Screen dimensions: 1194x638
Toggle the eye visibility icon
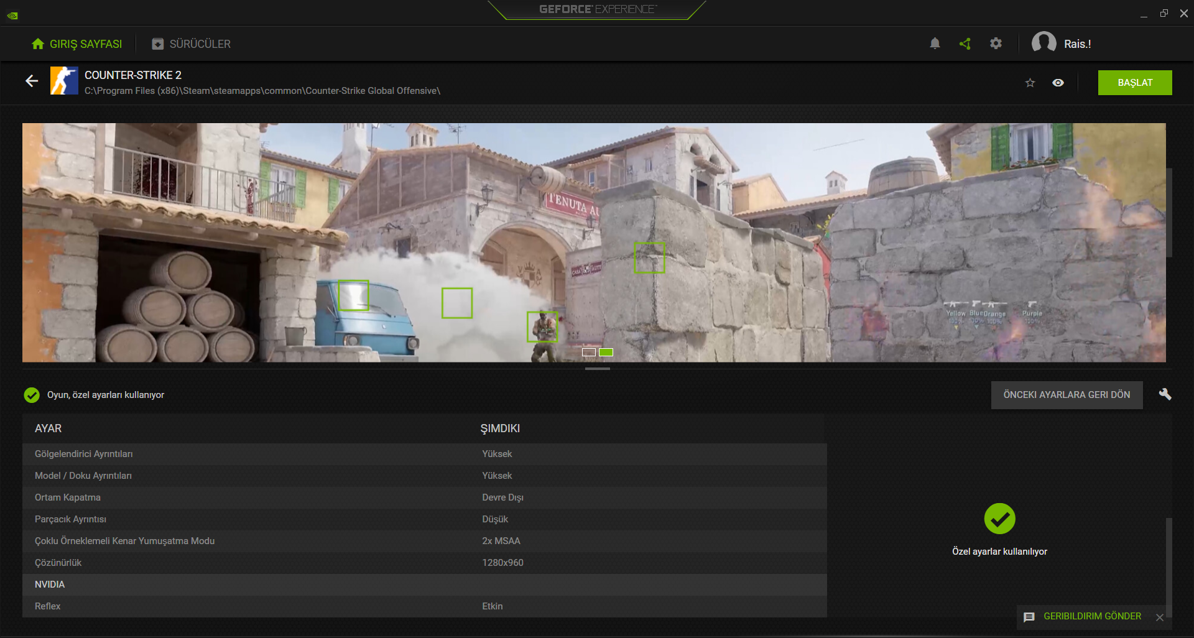(x=1058, y=83)
